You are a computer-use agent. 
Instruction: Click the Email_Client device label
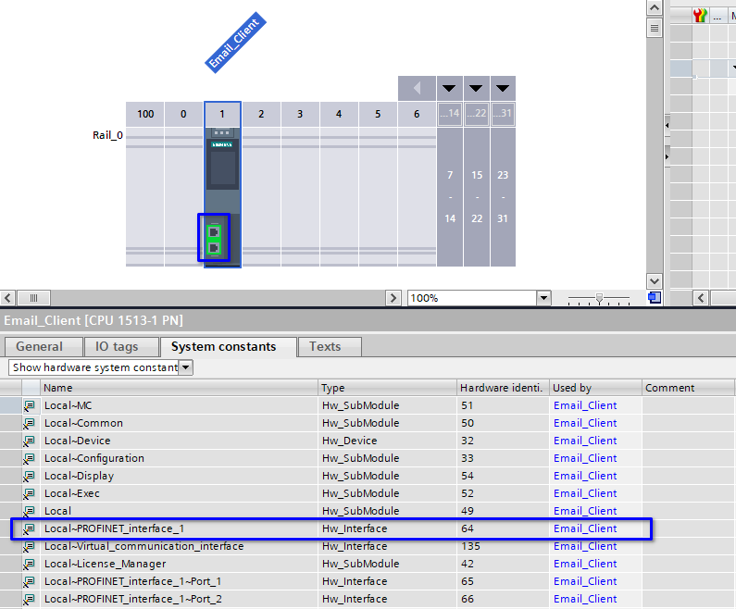click(236, 43)
